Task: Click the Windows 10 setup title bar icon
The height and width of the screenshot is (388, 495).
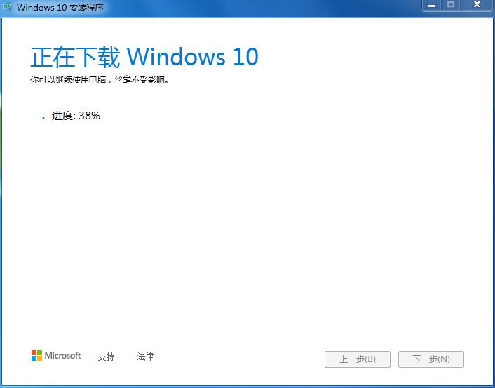Action: tap(7, 6)
